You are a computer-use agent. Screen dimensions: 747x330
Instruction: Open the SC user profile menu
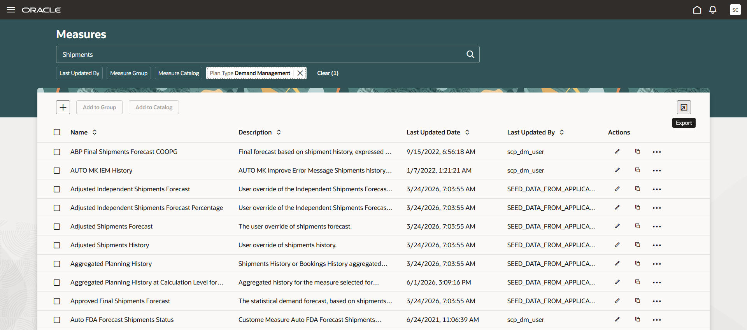click(x=735, y=10)
